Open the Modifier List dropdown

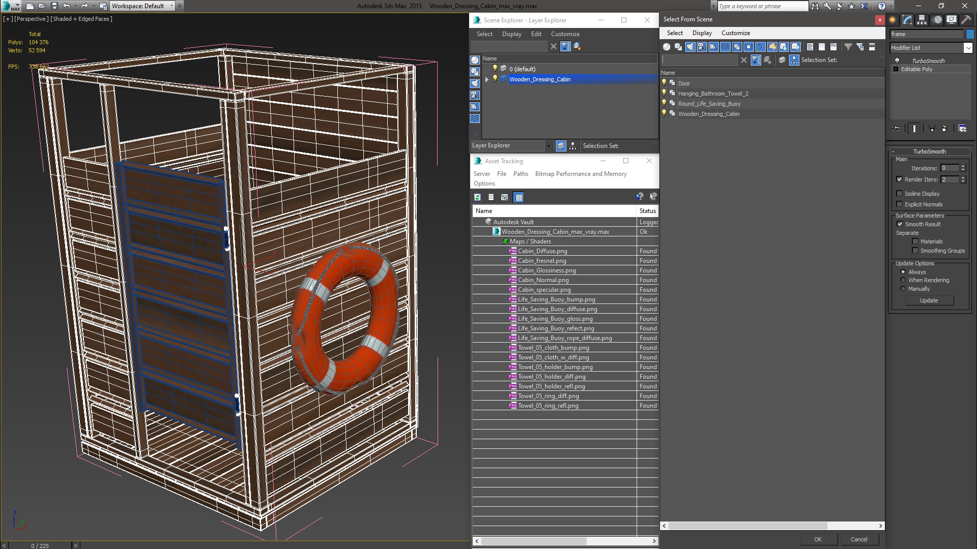point(968,48)
